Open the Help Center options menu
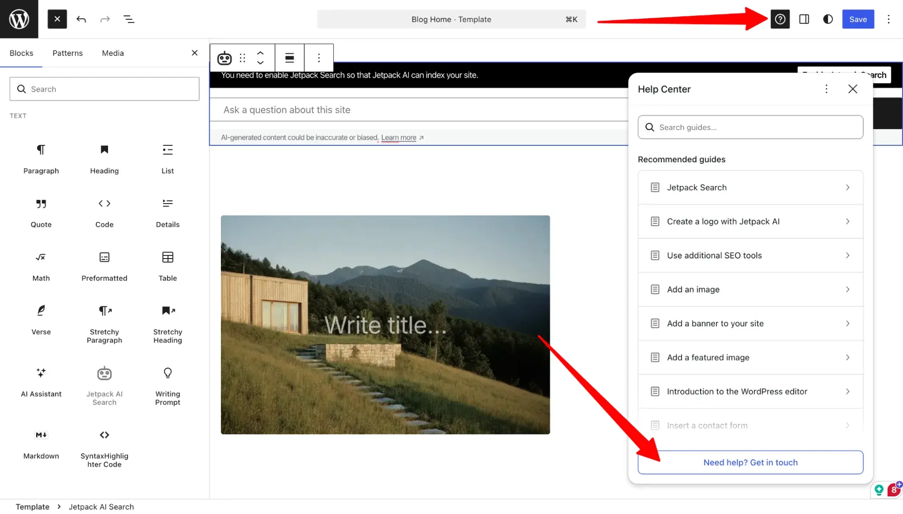The height and width of the screenshot is (514, 903). click(x=826, y=89)
